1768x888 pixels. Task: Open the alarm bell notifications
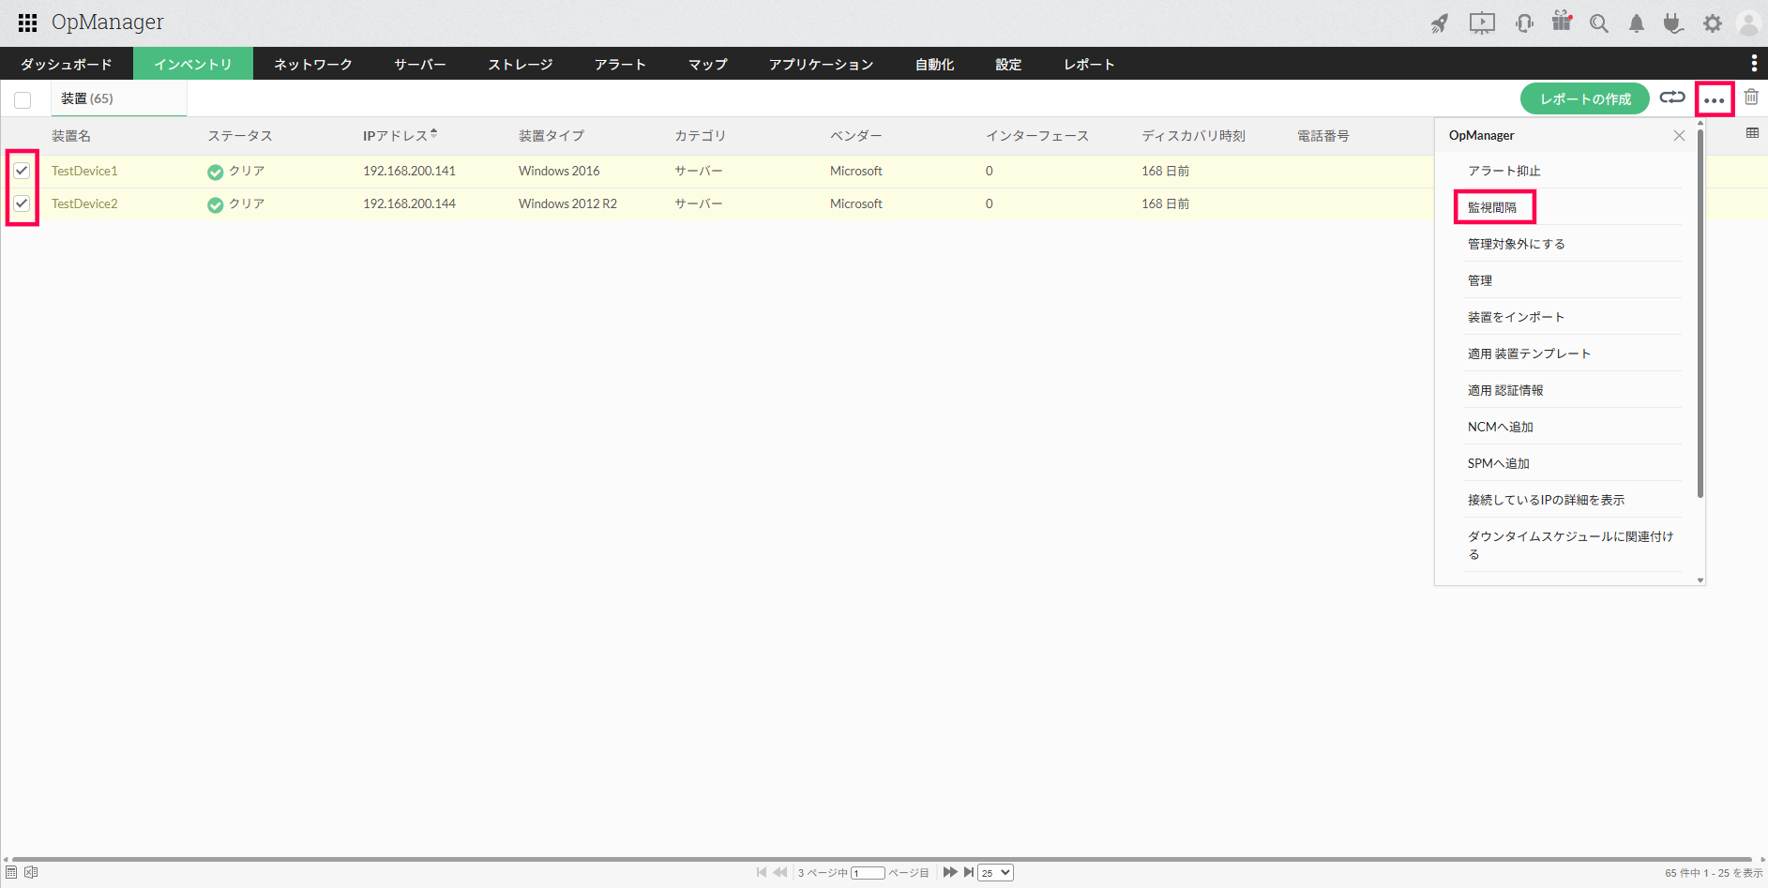coord(1637,23)
